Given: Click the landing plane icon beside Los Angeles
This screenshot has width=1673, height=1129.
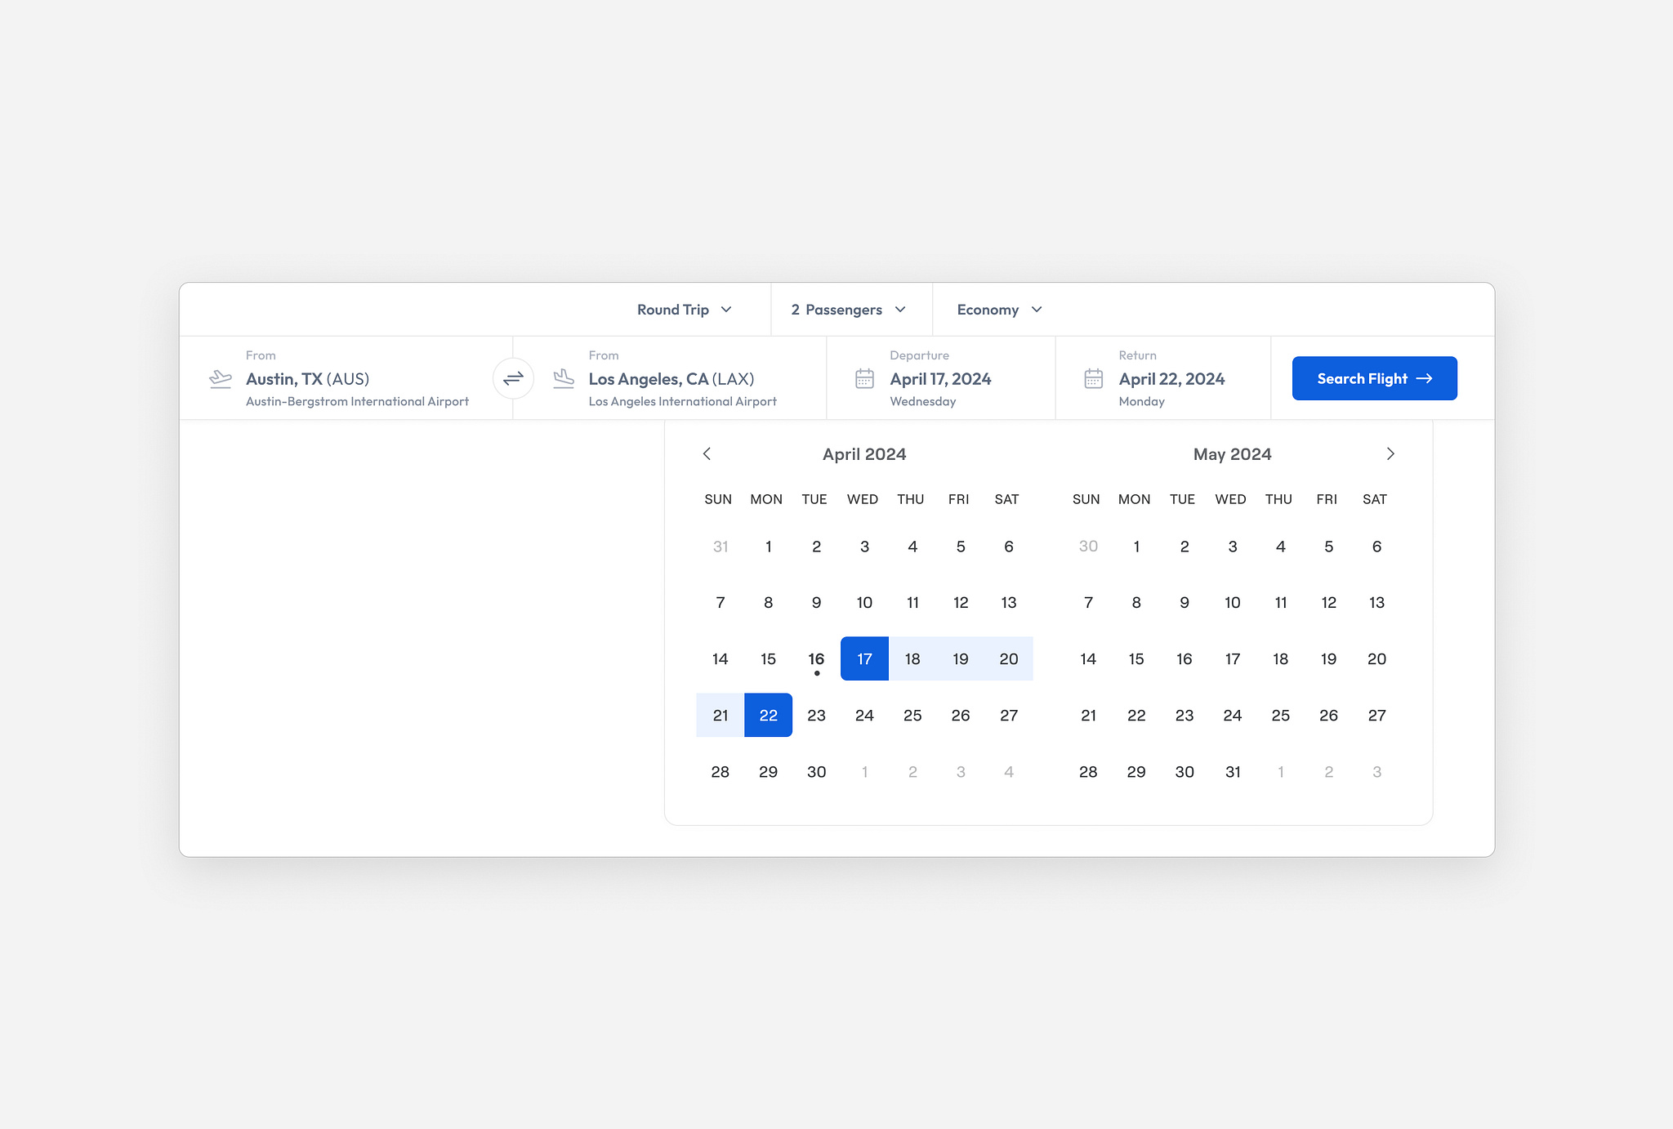Looking at the screenshot, I should tap(564, 378).
